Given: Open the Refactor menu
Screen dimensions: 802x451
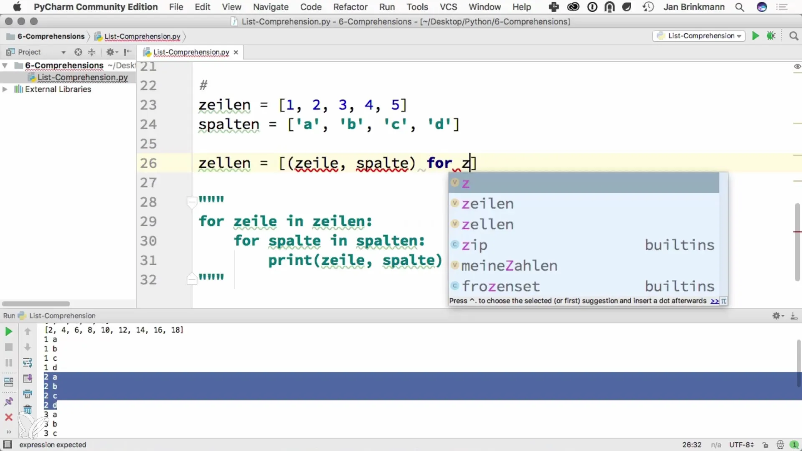Looking at the screenshot, I should coord(350,7).
